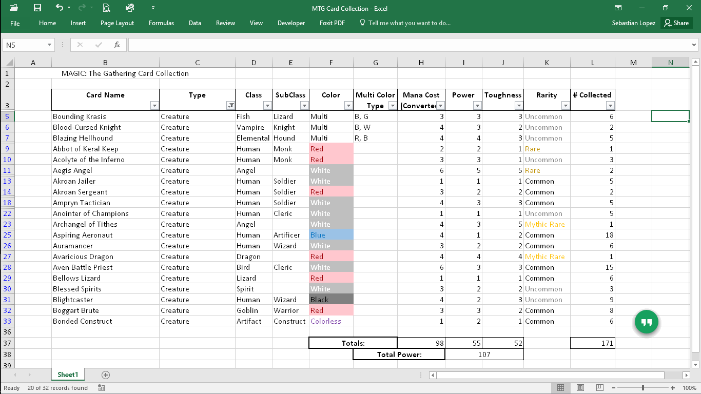Open the Toughness filter dropdown
The width and height of the screenshot is (701, 394).
click(518, 106)
